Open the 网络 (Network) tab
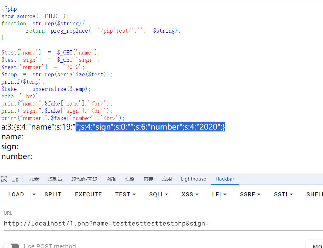The width and height of the screenshot is (323, 248). (x=111, y=179)
